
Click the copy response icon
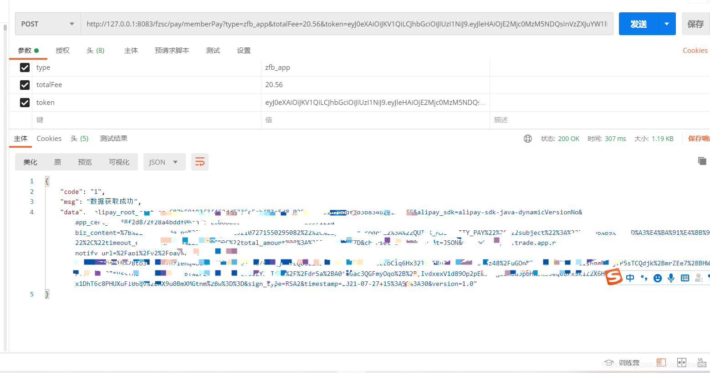[702, 161]
